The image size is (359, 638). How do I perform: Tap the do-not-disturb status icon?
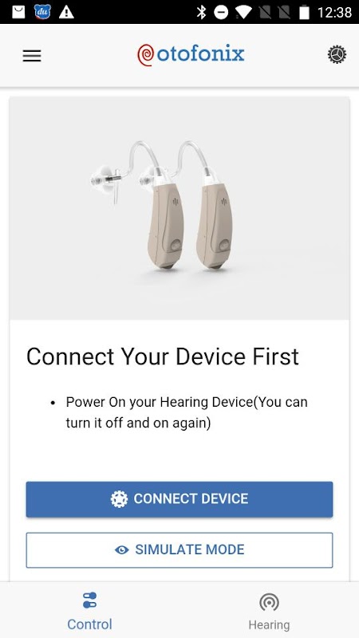(x=222, y=13)
